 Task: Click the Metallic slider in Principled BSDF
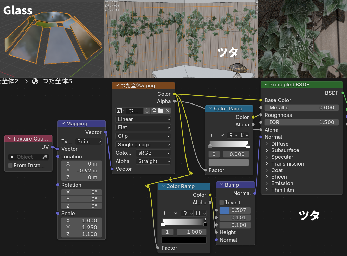click(301, 108)
